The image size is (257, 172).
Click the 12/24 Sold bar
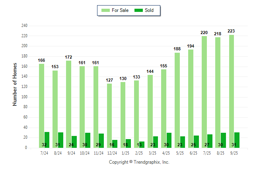pyautogui.click(x=115, y=144)
